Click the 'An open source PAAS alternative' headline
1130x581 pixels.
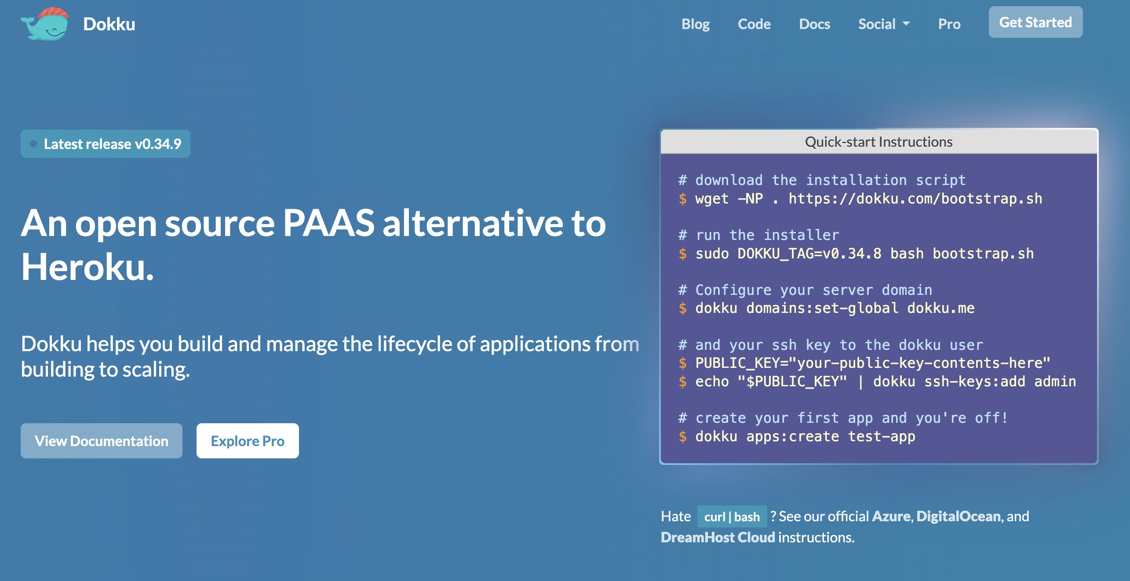click(313, 245)
